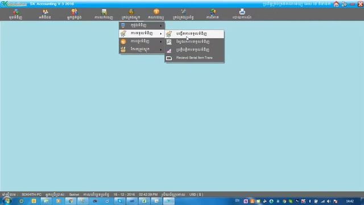Open Skype from the taskbar
Image resolution: width=364 pixels, height=205 pixels.
click(x=120, y=201)
